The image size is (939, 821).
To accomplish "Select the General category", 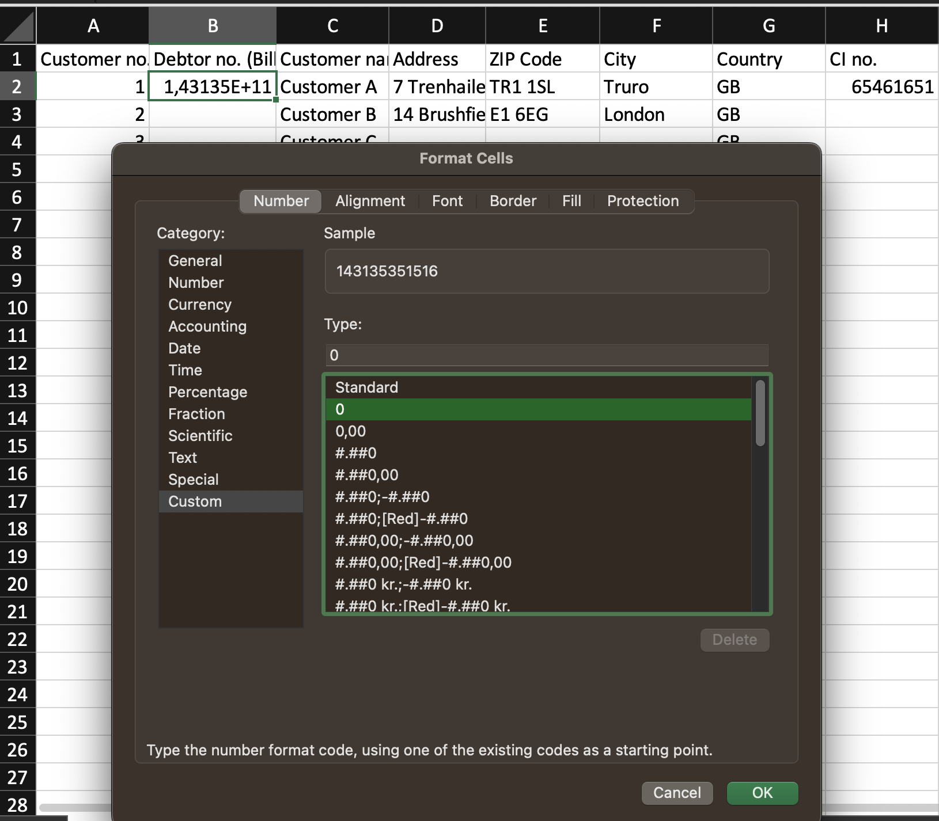I will click(x=195, y=261).
